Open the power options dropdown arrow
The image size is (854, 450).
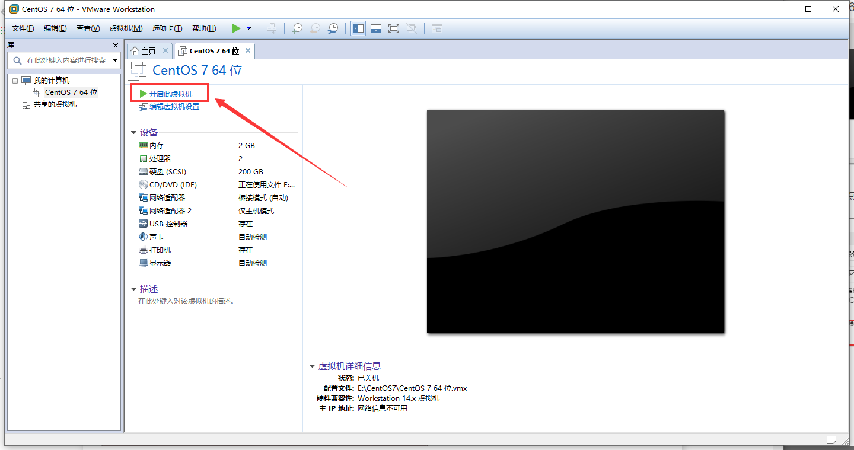248,28
